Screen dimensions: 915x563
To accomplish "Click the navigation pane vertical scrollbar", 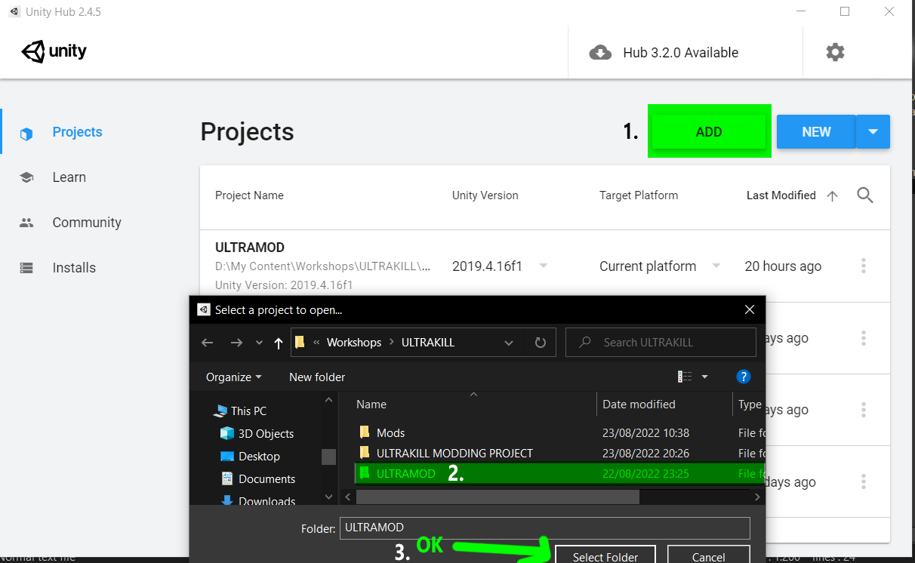I will [328, 457].
